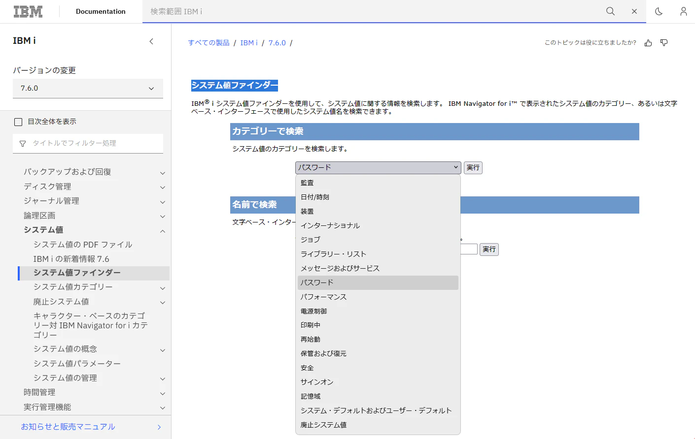Click the thumbs up feedback icon
The width and height of the screenshot is (695, 439).
(648, 43)
